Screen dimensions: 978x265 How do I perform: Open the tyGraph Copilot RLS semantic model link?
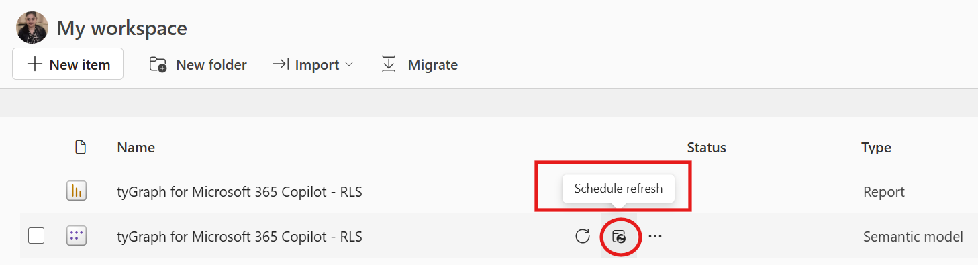pos(240,236)
